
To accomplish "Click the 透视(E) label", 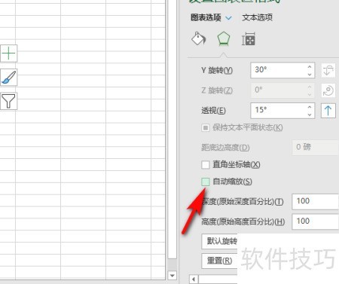I will [x=213, y=111].
